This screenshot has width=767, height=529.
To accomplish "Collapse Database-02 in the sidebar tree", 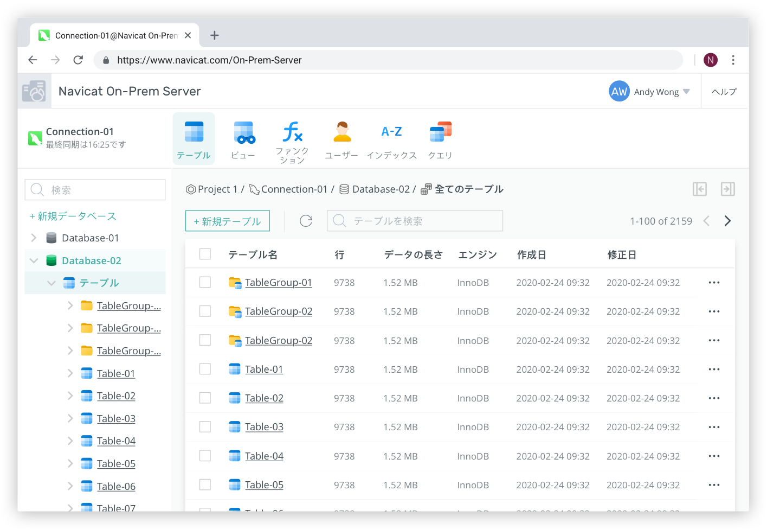I will pyautogui.click(x=34, y=260).
